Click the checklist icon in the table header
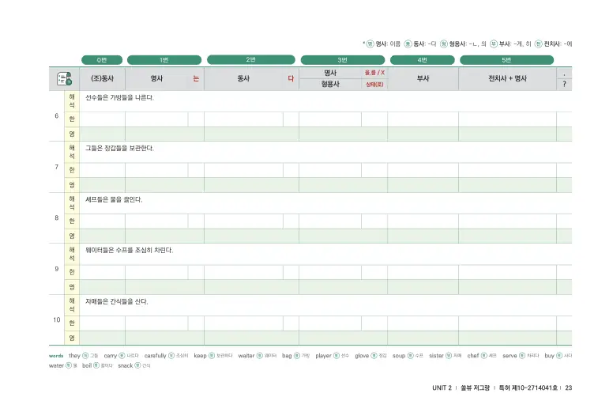Image resolution: width=598 pixels, height=412 pixels. coord(64,78)
